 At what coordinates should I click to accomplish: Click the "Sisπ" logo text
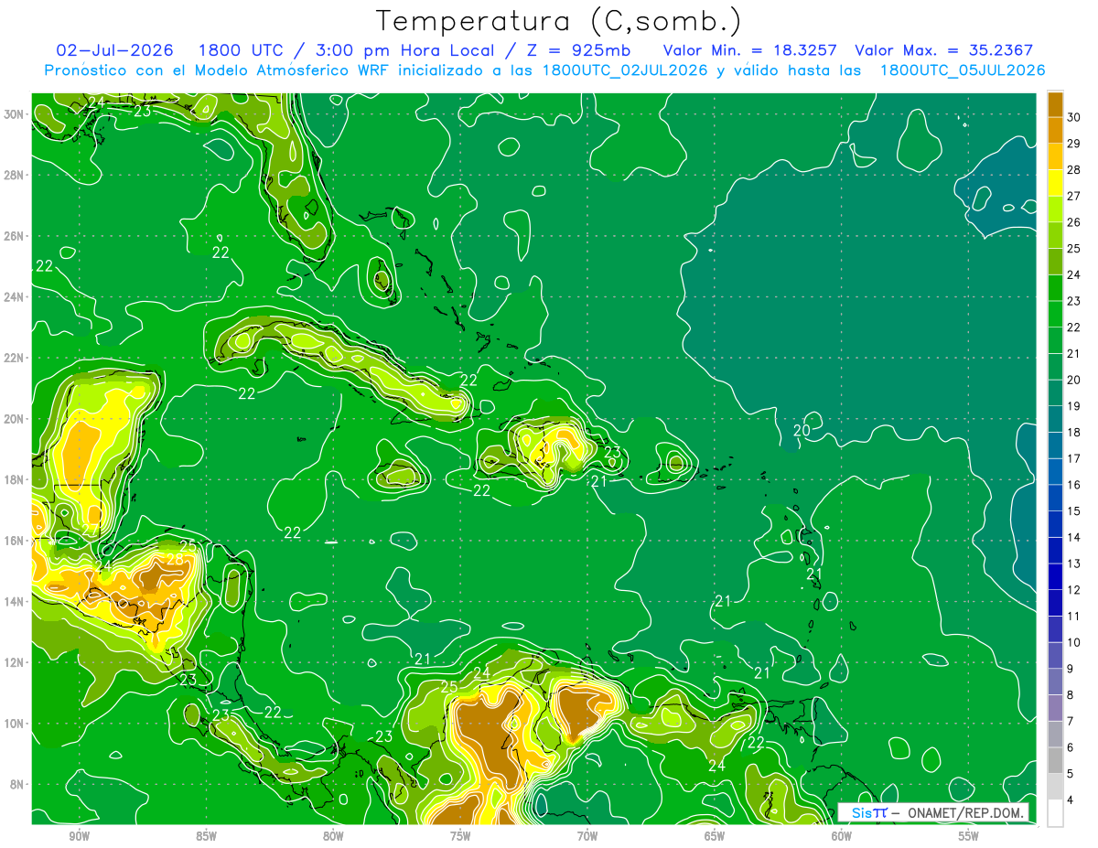869,812
